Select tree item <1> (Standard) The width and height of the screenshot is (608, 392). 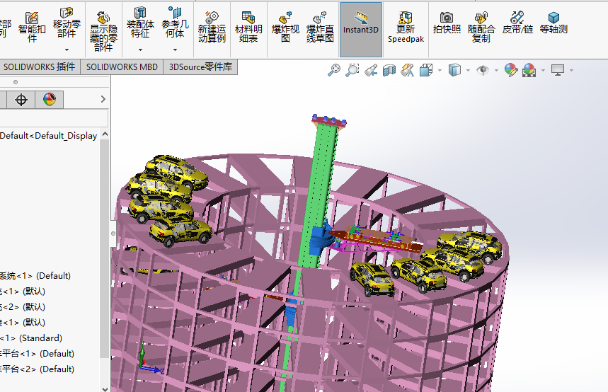(31, 338)
